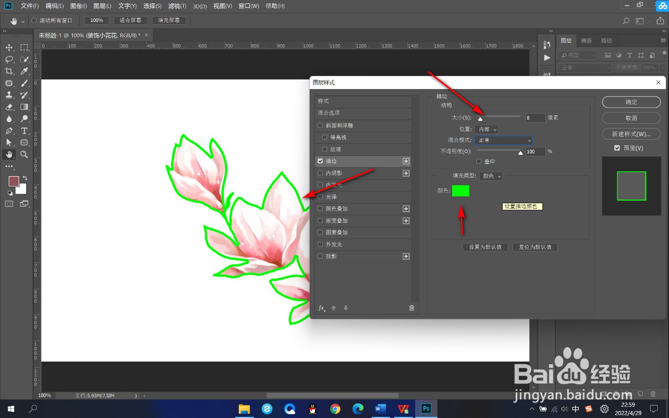Click the fx add style icon
The image size is (669, 418).
322,308
